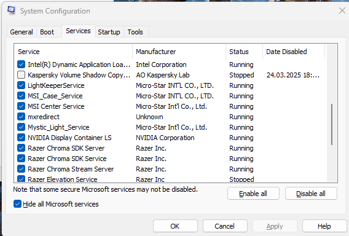The width and height of the screenshot is (349, 236).
Task: Open Help for System Configuration
Action: (324, 226)
